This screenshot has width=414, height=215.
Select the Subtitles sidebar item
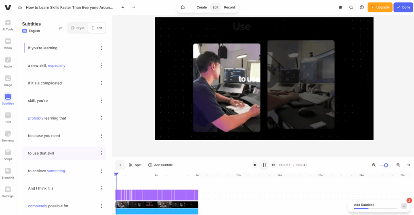pyautogui.click(x=8, y=99)
